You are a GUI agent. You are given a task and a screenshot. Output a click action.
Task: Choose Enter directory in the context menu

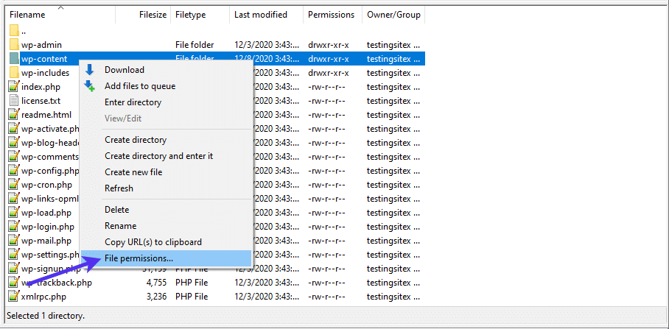point(133,102)
